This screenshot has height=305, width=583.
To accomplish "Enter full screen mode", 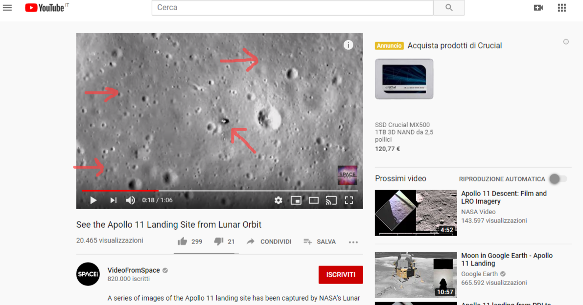I will click(349, 200).
